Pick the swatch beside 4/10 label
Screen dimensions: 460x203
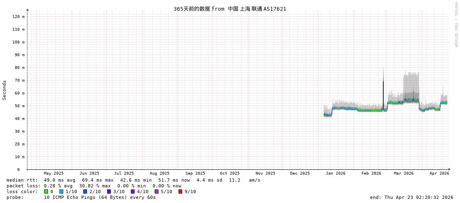pyautogui.click(x=133, y=191)
